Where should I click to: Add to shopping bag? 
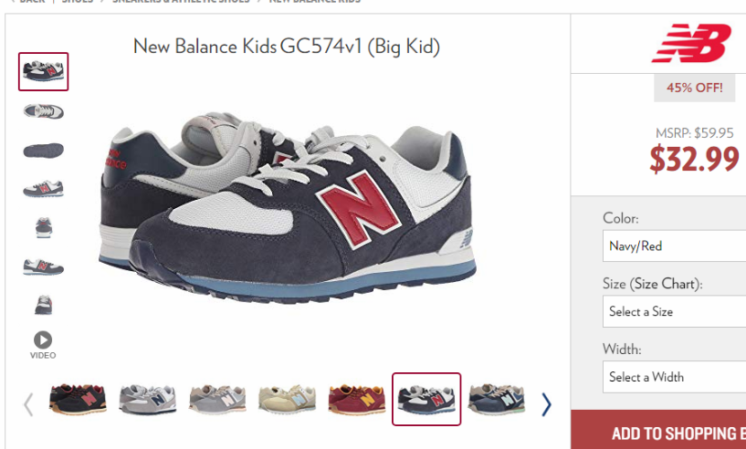(658, 431)
